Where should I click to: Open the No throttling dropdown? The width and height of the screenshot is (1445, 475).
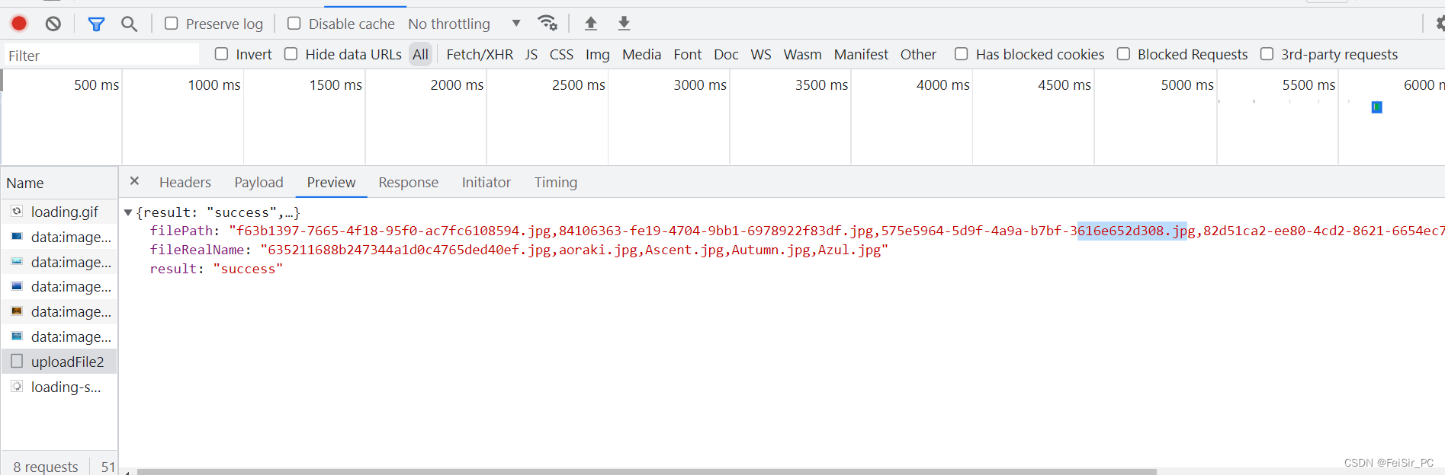click(x=464, y=24)
